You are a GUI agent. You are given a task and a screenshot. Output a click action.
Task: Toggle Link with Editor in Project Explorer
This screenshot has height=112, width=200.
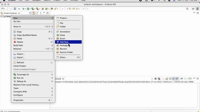(34, 13)
